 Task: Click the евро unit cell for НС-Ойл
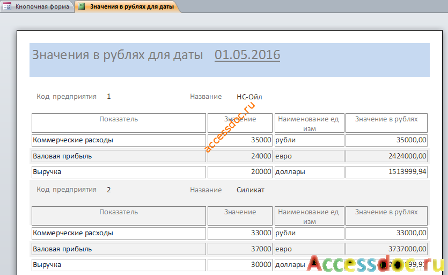coord(310,156)
